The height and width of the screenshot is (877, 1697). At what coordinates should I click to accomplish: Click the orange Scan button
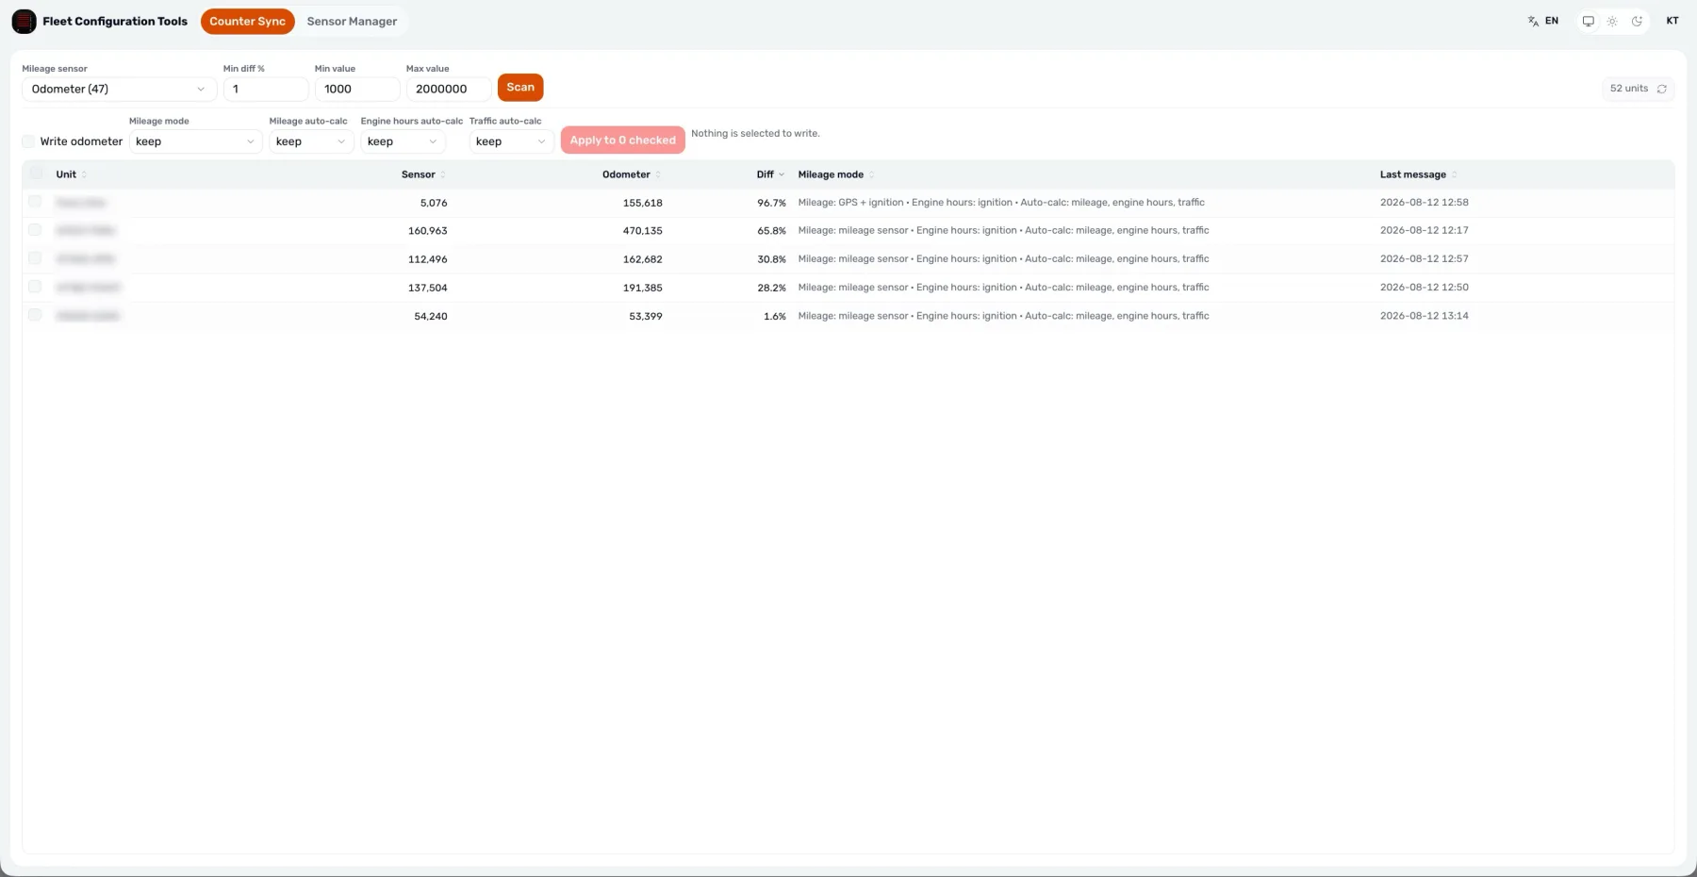tap(520, 88)
